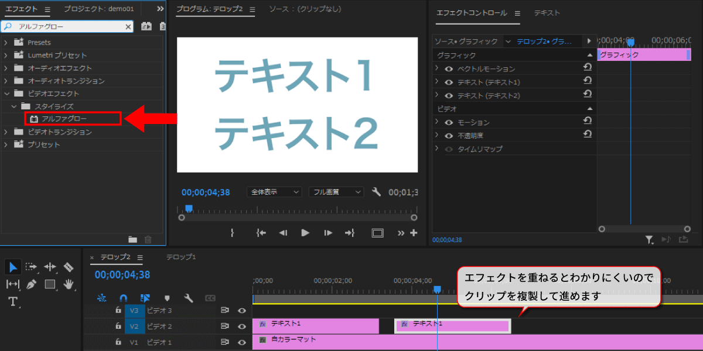Open the 全体表示 zoom level dropdown
The width and height of the screenshot is (703, 351).
pyautogui.click(x=275, y=192)
